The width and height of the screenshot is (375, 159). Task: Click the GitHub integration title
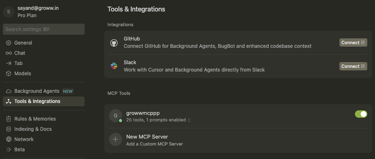click(x=132, y=39)
